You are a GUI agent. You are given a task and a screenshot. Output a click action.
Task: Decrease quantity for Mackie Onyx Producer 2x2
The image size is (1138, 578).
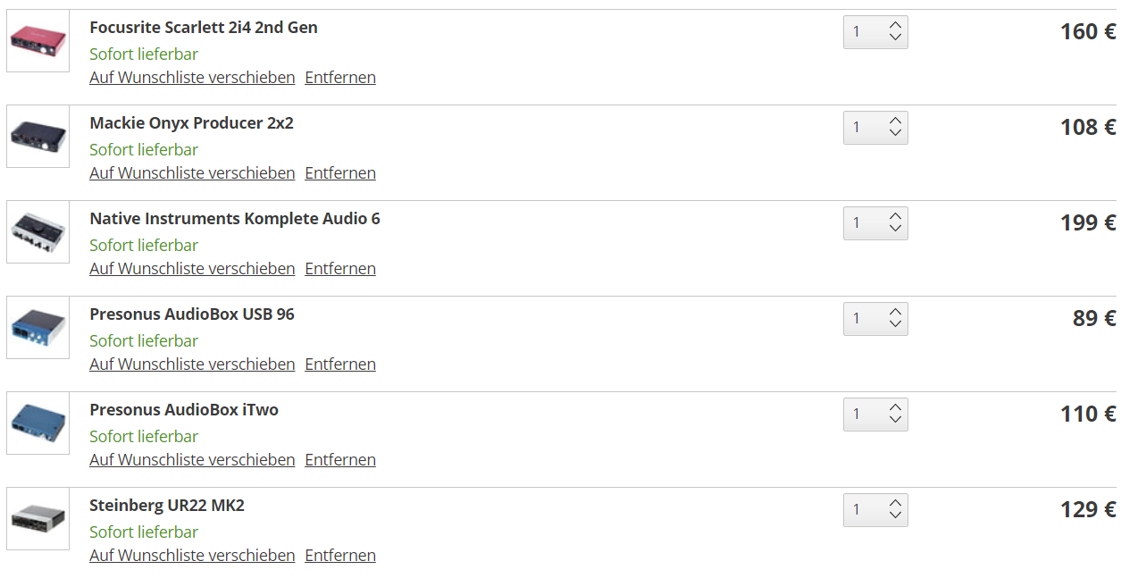(x=895, y=134)
